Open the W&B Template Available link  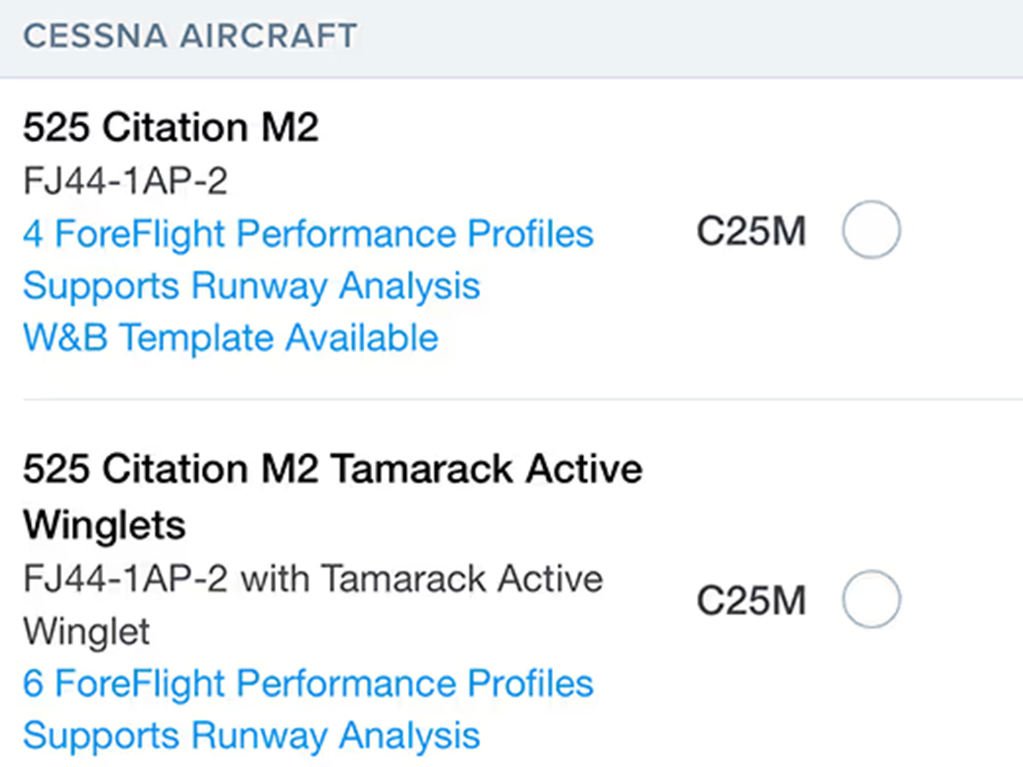pyautogui.click(x=230, y=337)
